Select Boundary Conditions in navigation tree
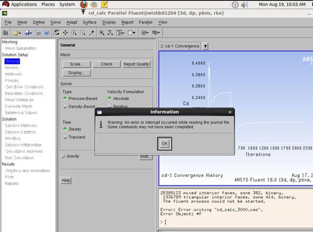 point(24,94)
